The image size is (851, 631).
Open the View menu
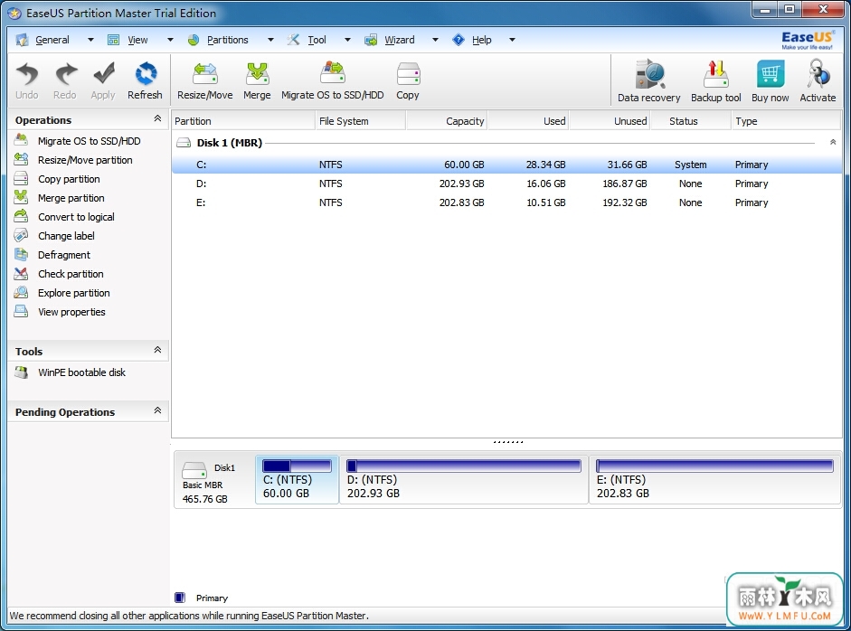click(137, 40)
